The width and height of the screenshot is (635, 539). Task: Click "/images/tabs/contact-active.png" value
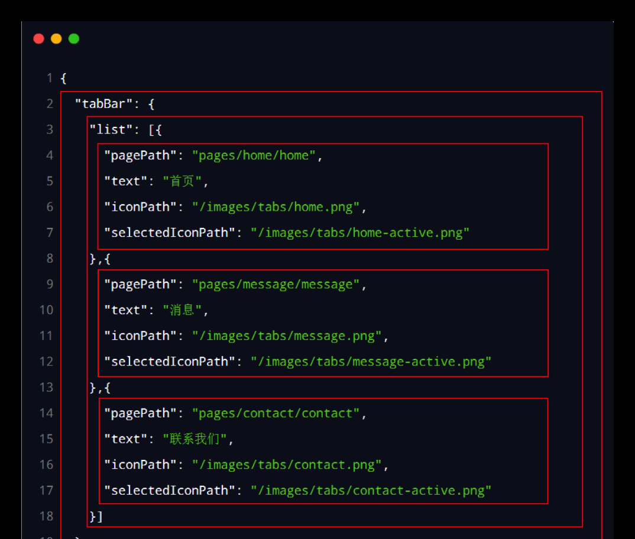pos(371,491)
